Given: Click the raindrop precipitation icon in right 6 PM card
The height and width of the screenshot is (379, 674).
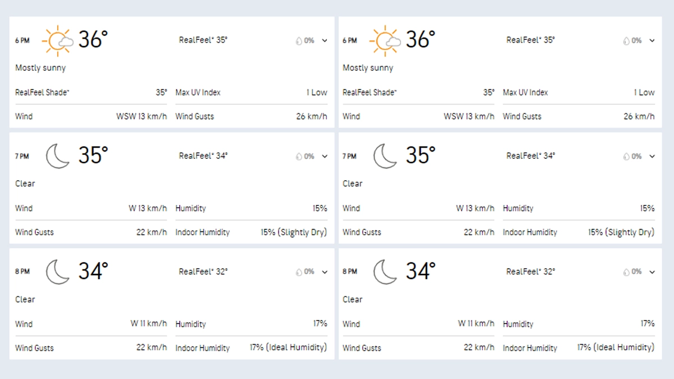Looking at the screenshot, I should [x=626, y=41].
